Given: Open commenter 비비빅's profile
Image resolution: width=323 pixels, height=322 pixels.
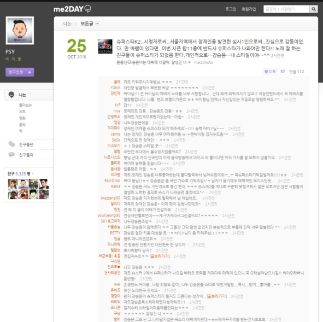Looking at the screenshot, I should [x=115, y=302].
